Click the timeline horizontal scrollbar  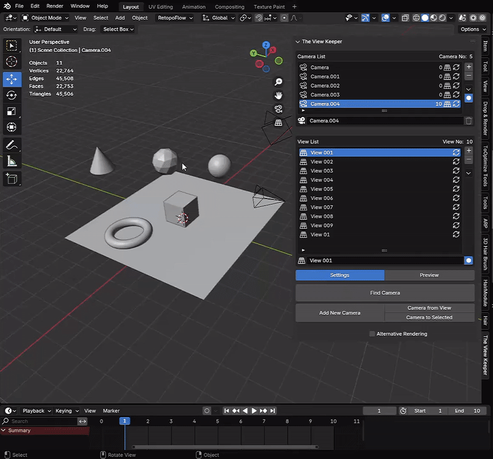[x=225, y=447]
